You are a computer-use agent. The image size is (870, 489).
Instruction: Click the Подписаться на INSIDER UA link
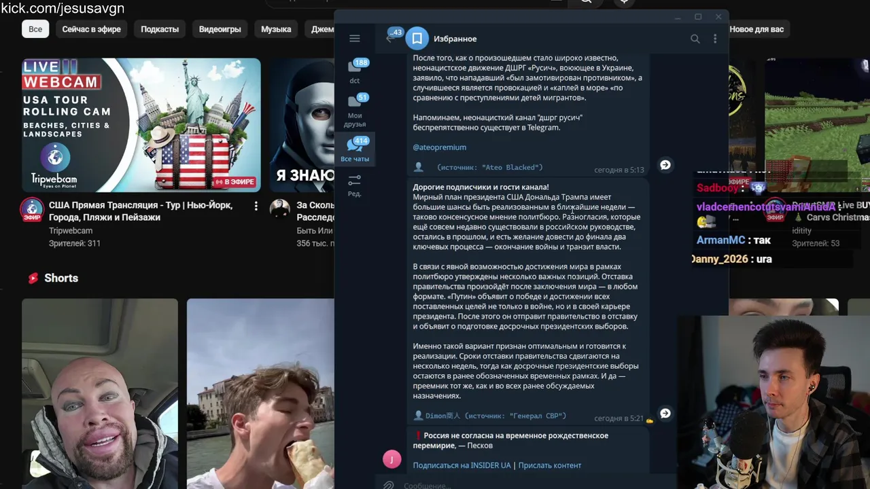[x=462, y=465]
